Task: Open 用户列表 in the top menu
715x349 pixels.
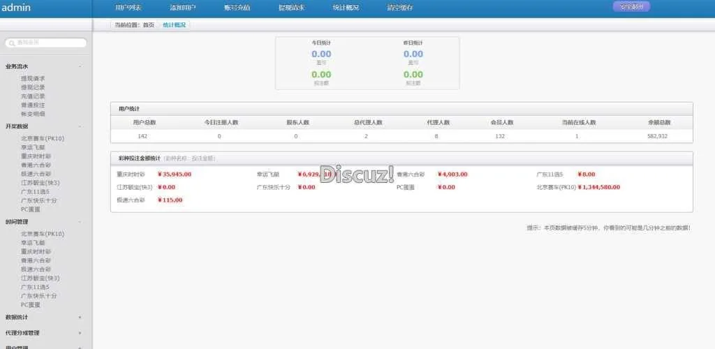Action: click(128, 8)
